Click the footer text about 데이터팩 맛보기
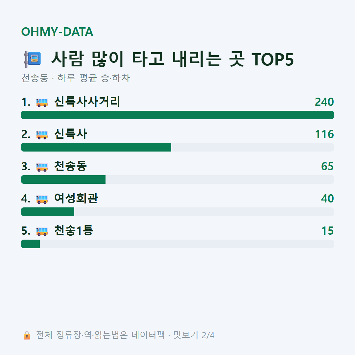The width and height of the screenshot is (355, 355). tap(125, 335)
